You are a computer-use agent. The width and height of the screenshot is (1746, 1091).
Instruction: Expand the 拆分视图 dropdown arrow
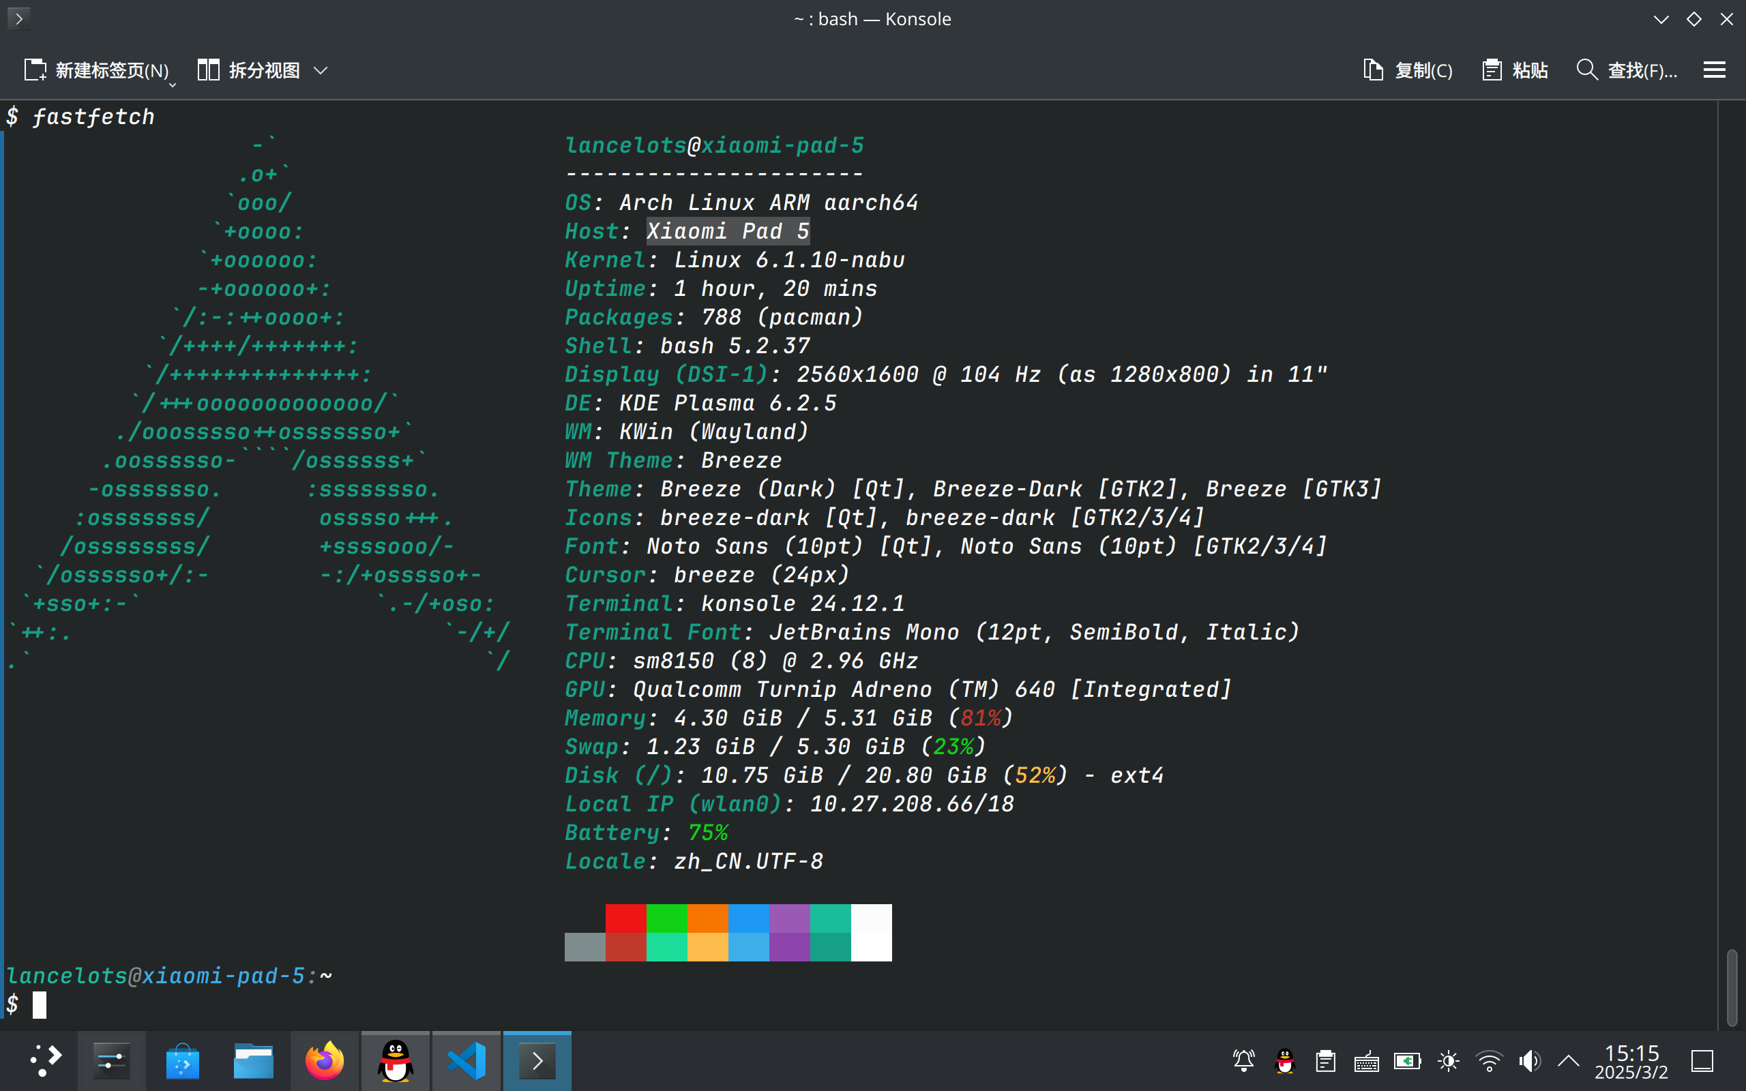pos(321,70)
